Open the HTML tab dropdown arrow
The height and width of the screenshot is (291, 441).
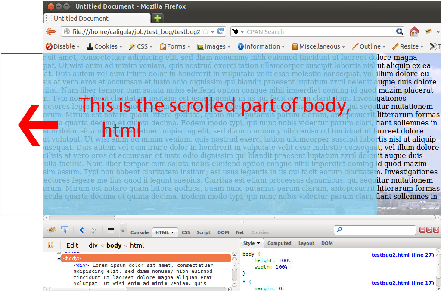coord(173,232)
